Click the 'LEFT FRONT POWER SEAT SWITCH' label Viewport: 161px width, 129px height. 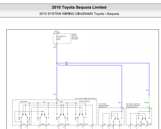[x=86, y=99]
